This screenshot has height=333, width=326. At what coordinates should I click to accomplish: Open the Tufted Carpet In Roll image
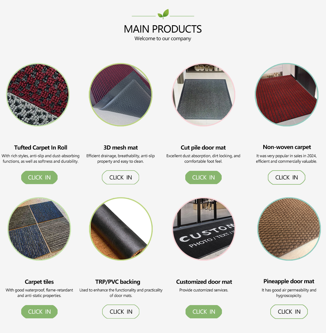point(38,95)
